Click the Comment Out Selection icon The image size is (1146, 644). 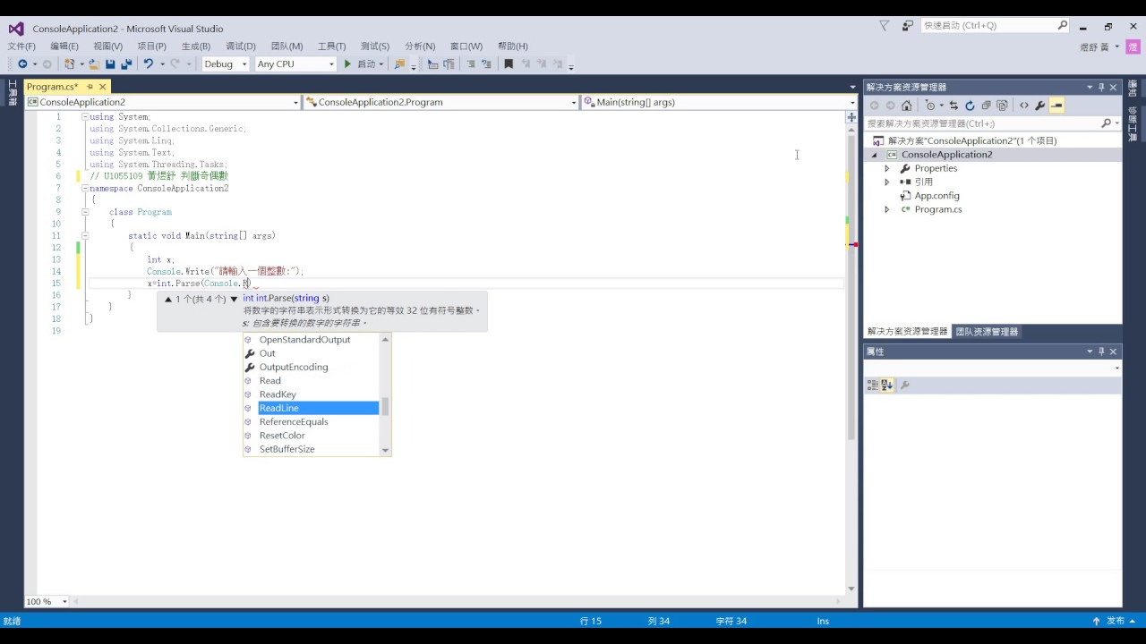click(471, 64)
